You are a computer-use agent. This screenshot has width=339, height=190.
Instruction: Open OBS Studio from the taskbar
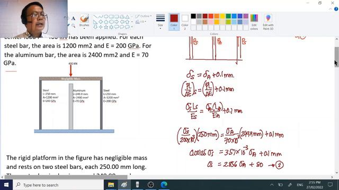pyautogui.click(x=150, y=185)
